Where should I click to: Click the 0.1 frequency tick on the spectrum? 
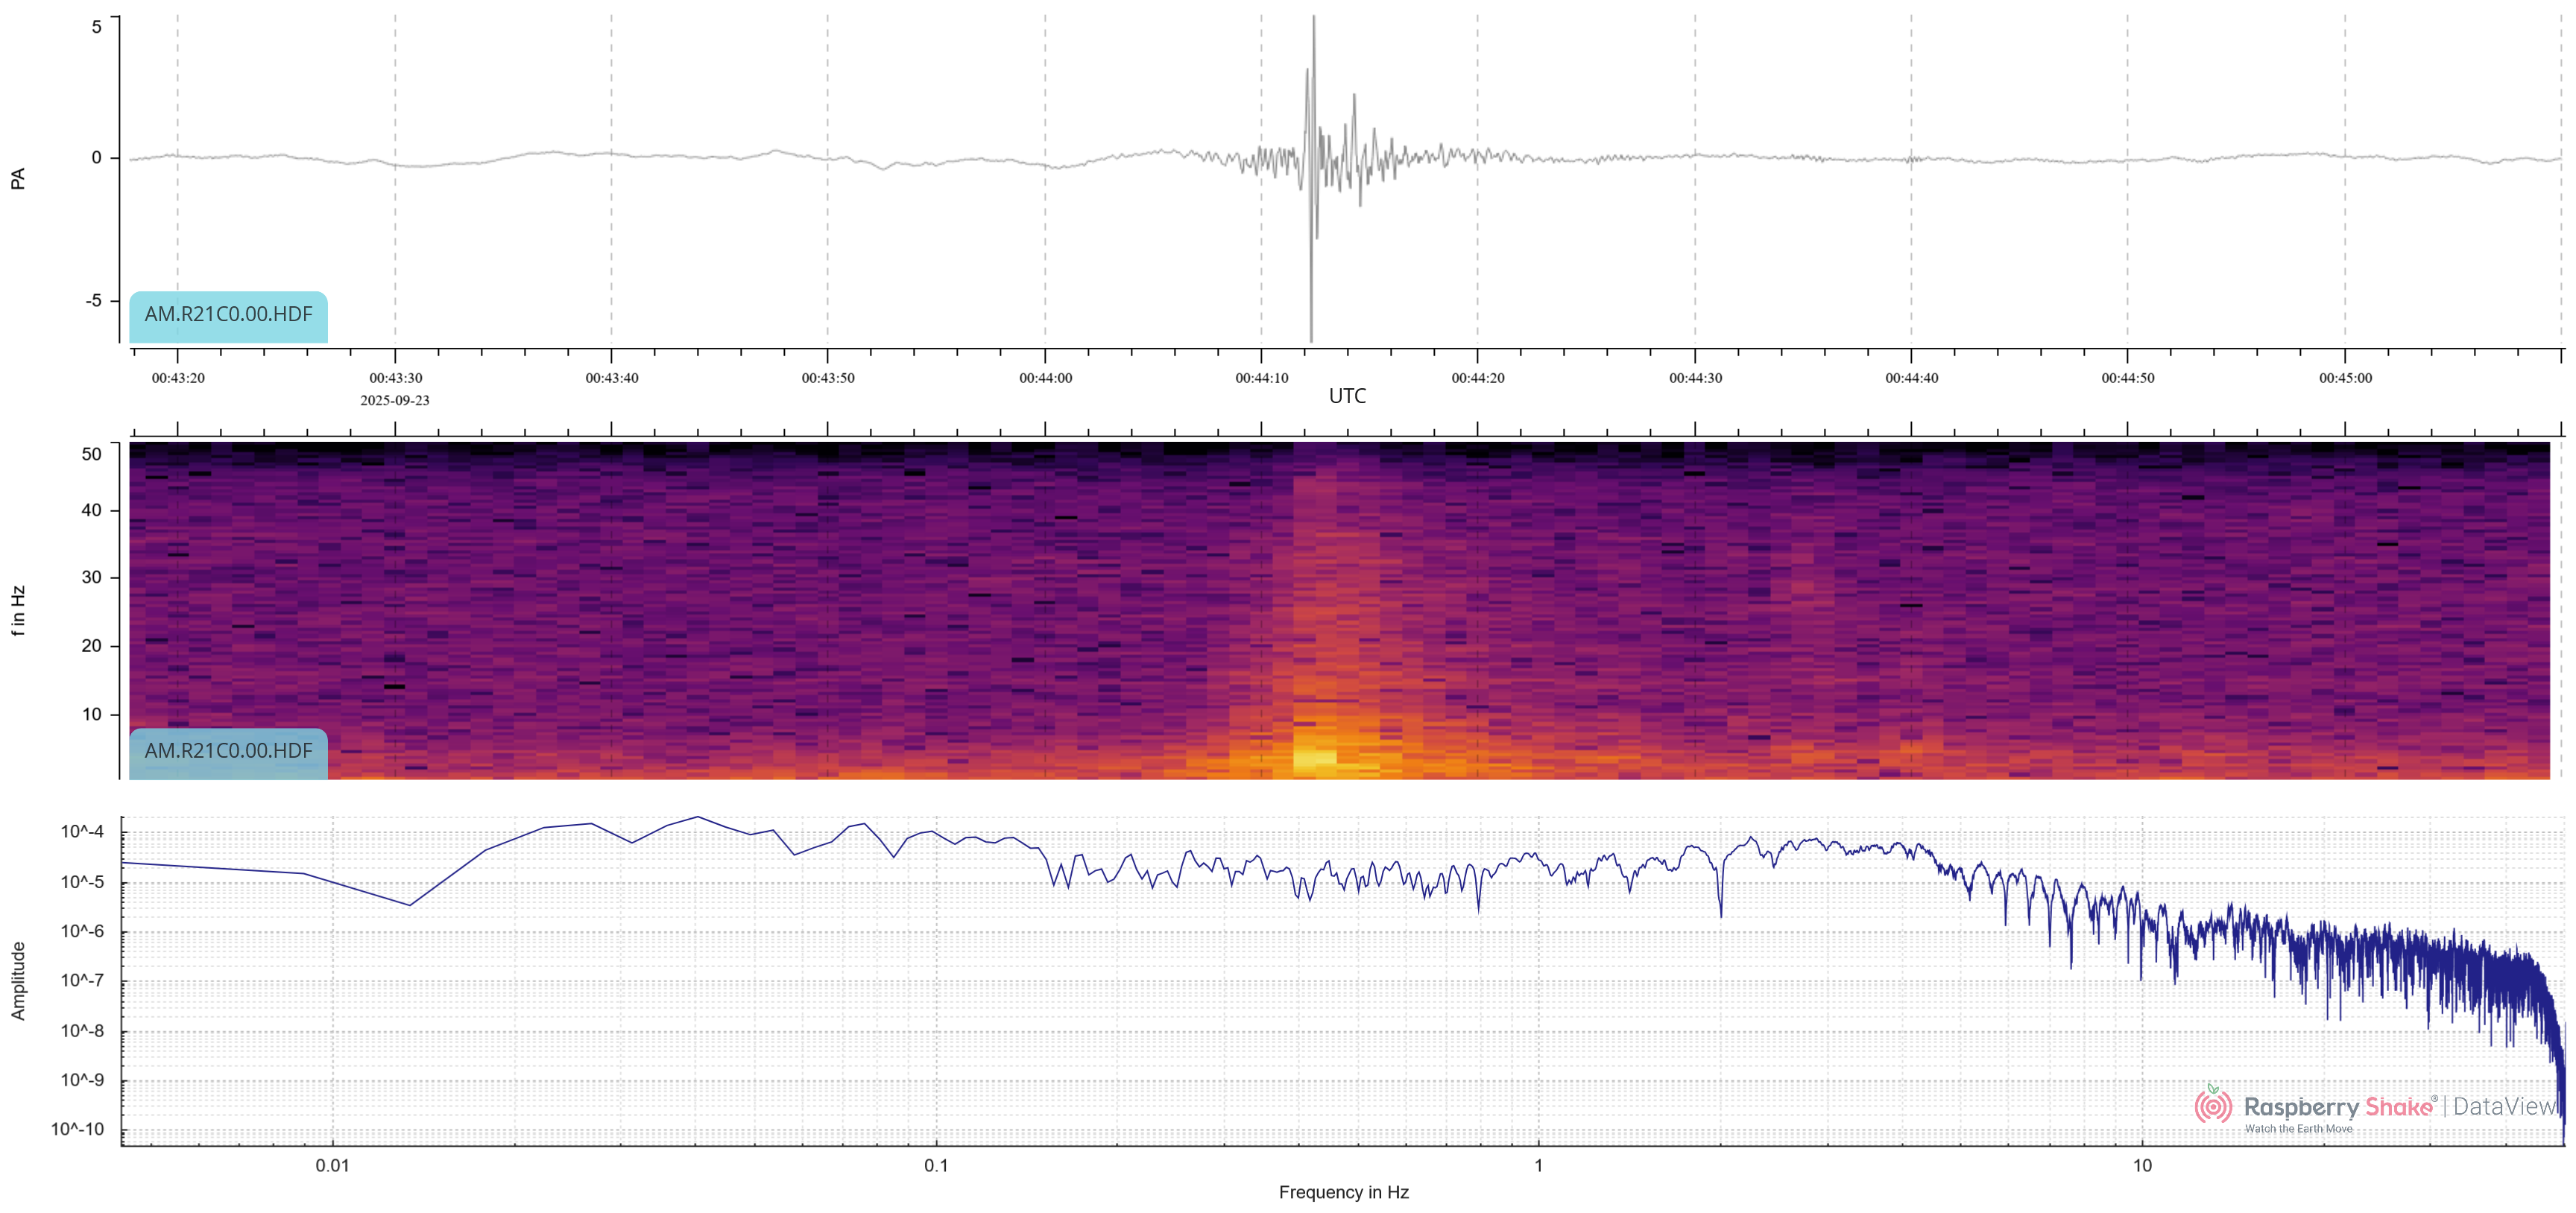[x=935, y=1165]
